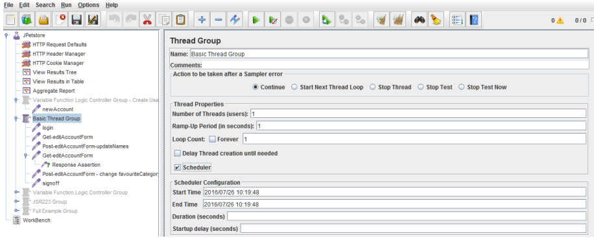Select HTTP Request Defaults in tree

[60, 45]
